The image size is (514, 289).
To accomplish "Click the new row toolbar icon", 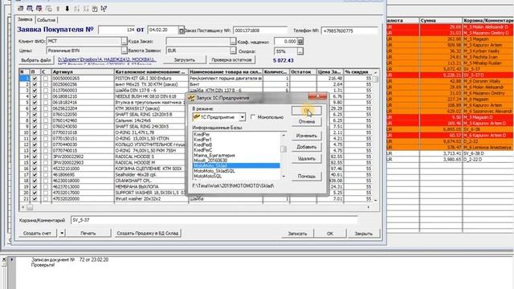I will 20,9.
